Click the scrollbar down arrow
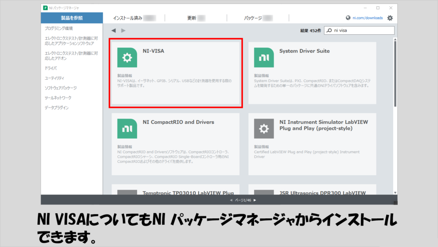The width and height of the screenshot is (438, 247). (x=395, y=193)
